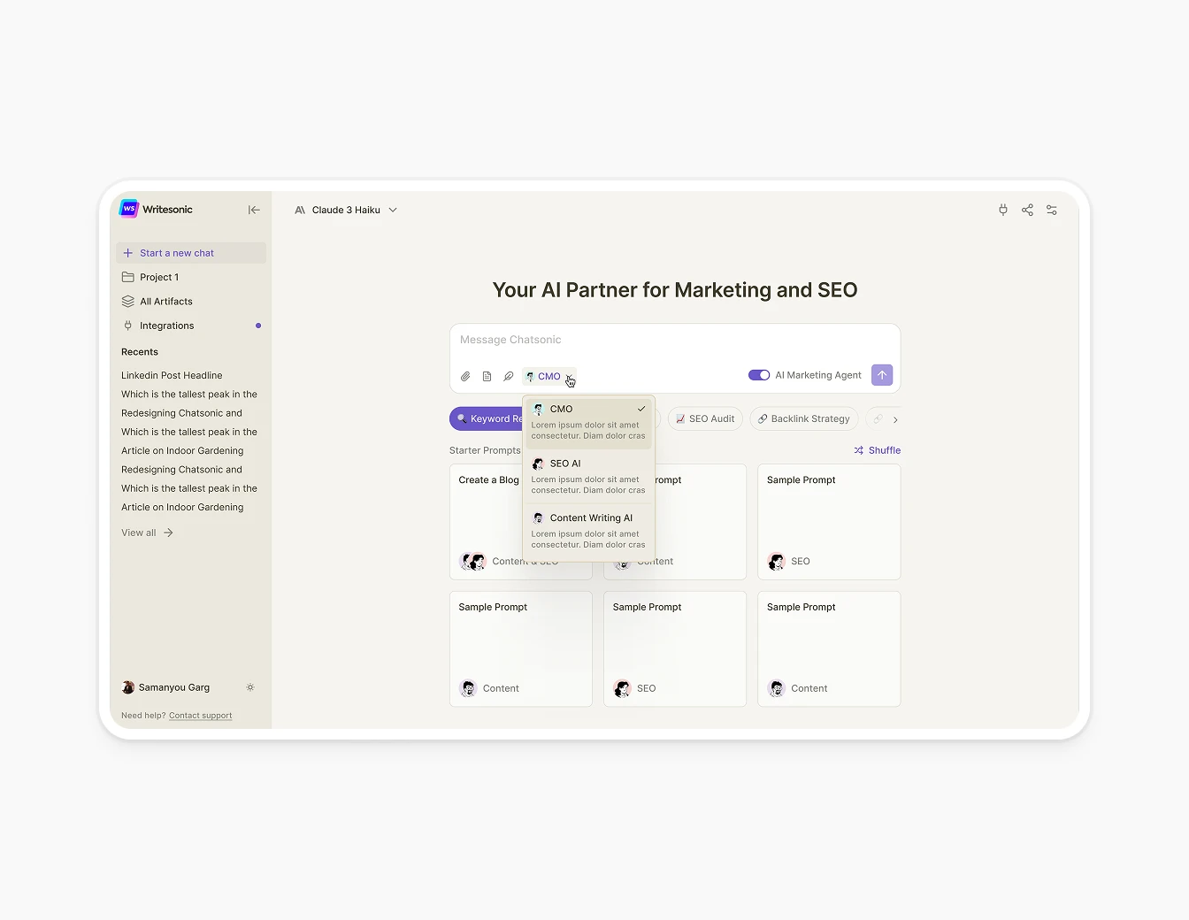Open the CMO agent selector dropdown
The height and width of the screenshot is (920, 1189).
(x=548, y=376)
